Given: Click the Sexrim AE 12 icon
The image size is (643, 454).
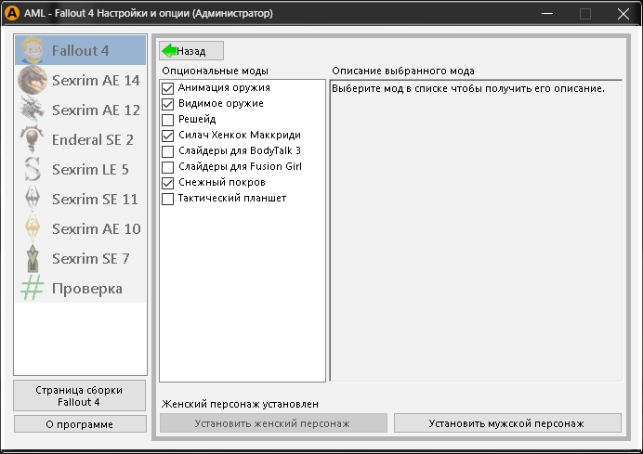Looking at the screenshot, I should coord(33,110).
